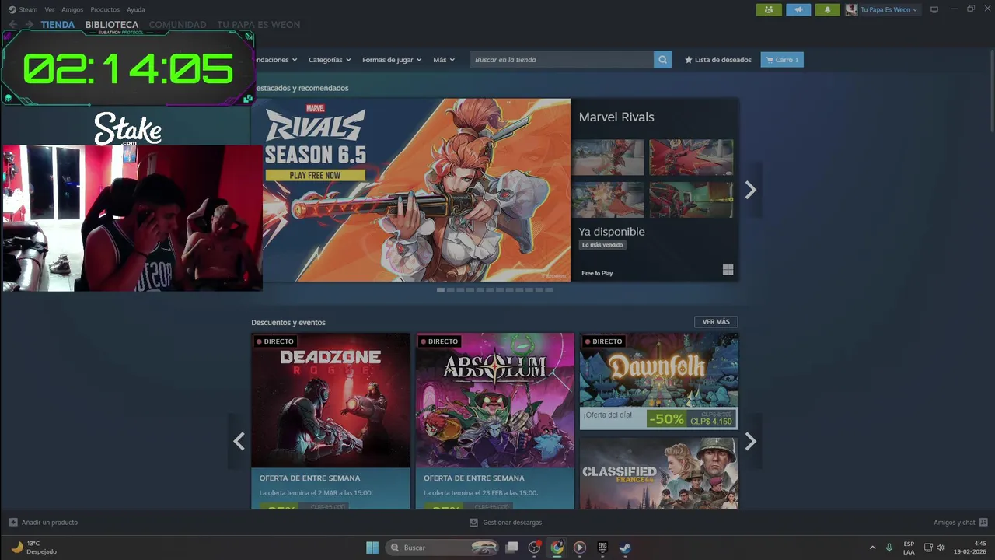Open Google Chrome from the taskbar

(x=557, y=548)
